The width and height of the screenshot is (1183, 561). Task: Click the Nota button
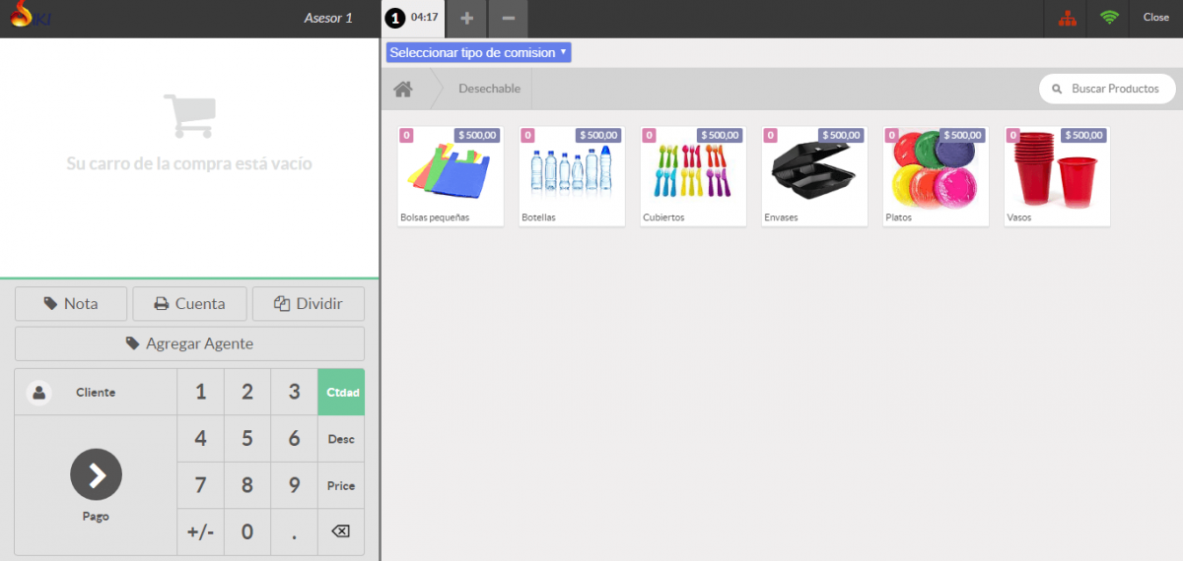pyautogui.click(x=71, y=304)
